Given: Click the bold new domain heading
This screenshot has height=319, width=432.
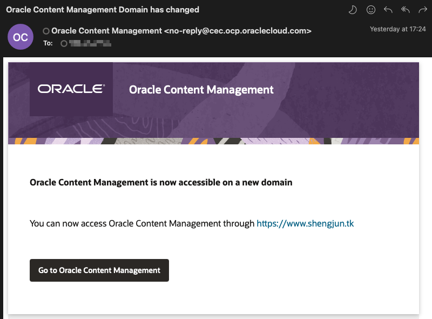Looking at the screenshot, I should pyautogui.click(x=161, y=182).
